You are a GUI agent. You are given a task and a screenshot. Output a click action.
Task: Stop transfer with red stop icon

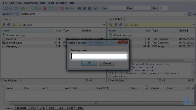point(45,8)
